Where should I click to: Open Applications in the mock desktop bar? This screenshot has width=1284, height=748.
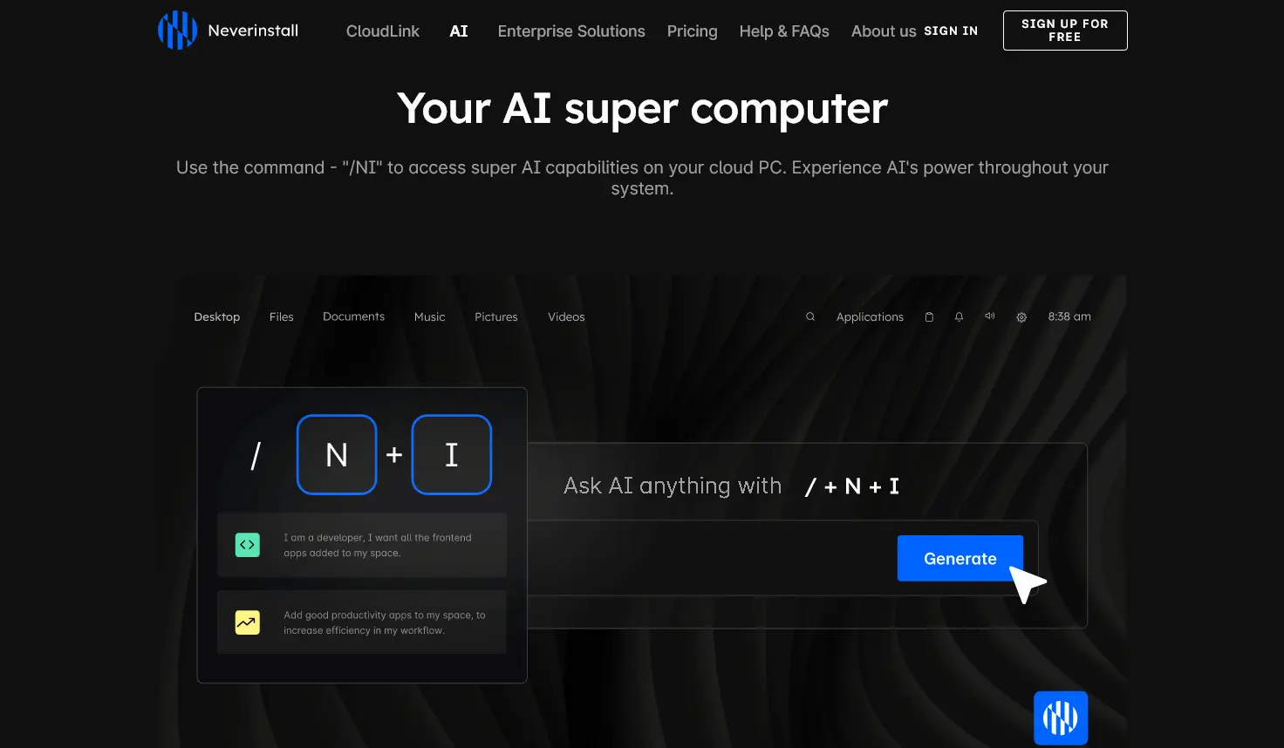click(870, 317)
